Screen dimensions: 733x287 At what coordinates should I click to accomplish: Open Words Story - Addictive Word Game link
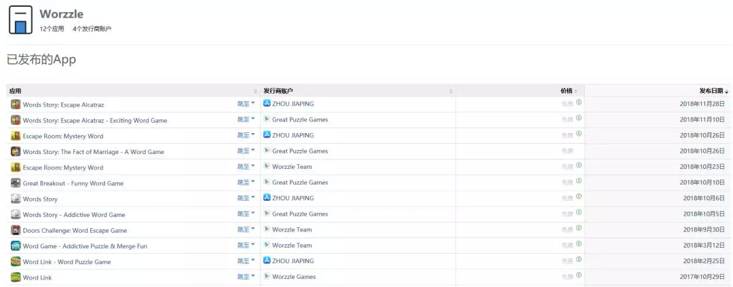point(74,215)
